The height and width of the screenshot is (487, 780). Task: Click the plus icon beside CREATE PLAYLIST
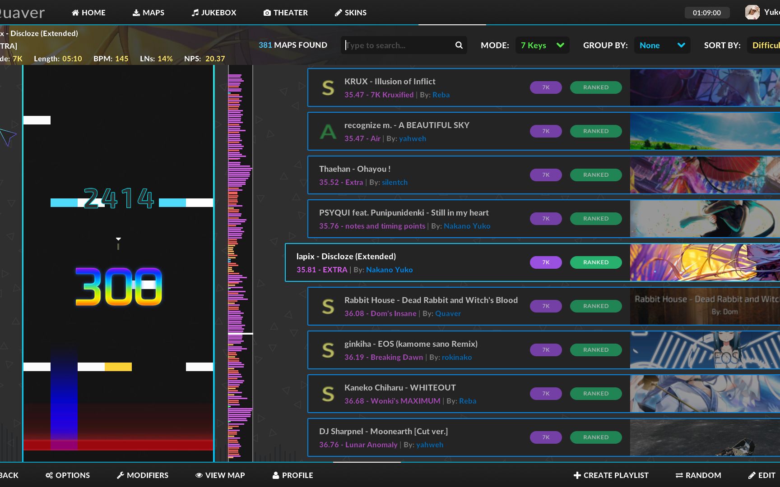pos(577,475)
